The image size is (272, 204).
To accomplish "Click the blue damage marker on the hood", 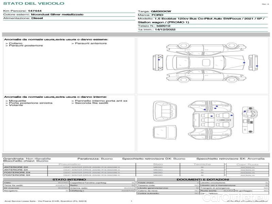I will [x=244, y=63].
